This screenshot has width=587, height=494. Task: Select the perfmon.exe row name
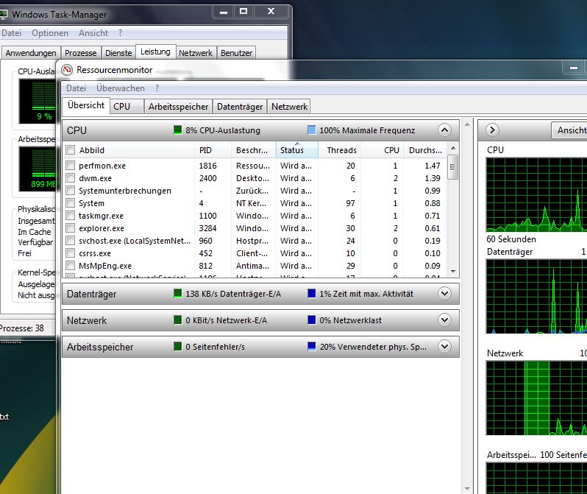(x=102, y=166)
